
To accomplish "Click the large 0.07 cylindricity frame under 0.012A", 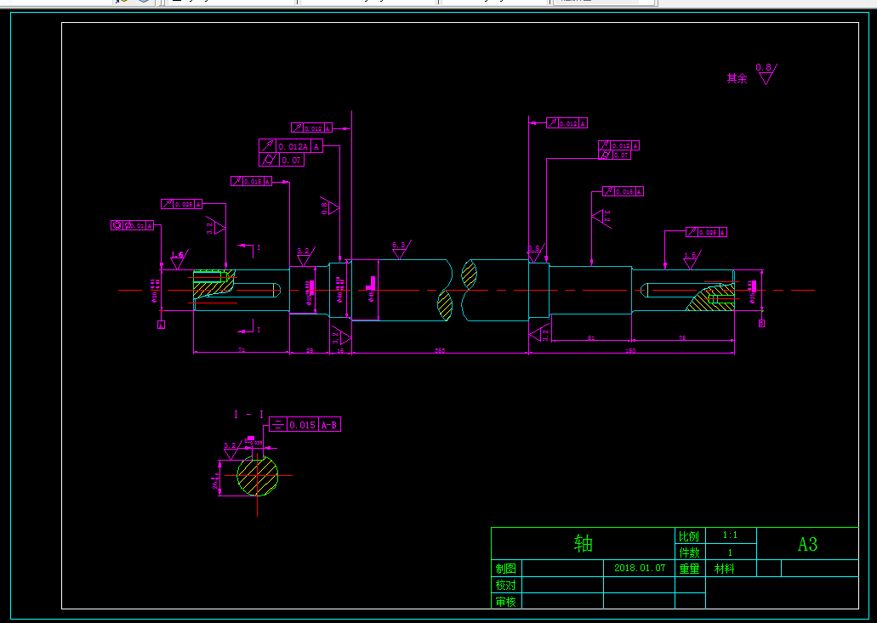I will click(x=282, y=160).
